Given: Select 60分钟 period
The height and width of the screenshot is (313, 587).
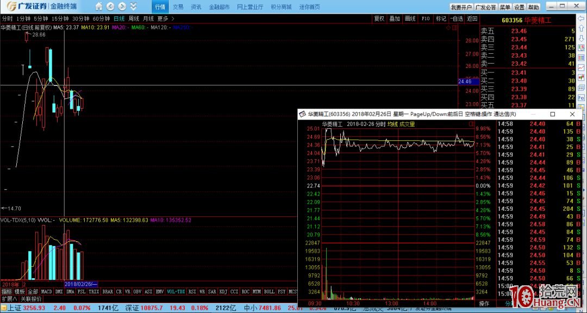Looking at the screenshot, I should tap(101, 18).
